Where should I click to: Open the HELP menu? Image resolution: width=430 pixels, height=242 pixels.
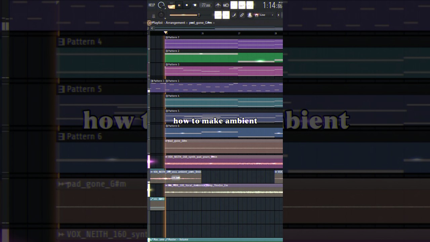click(x=152, y=5)
